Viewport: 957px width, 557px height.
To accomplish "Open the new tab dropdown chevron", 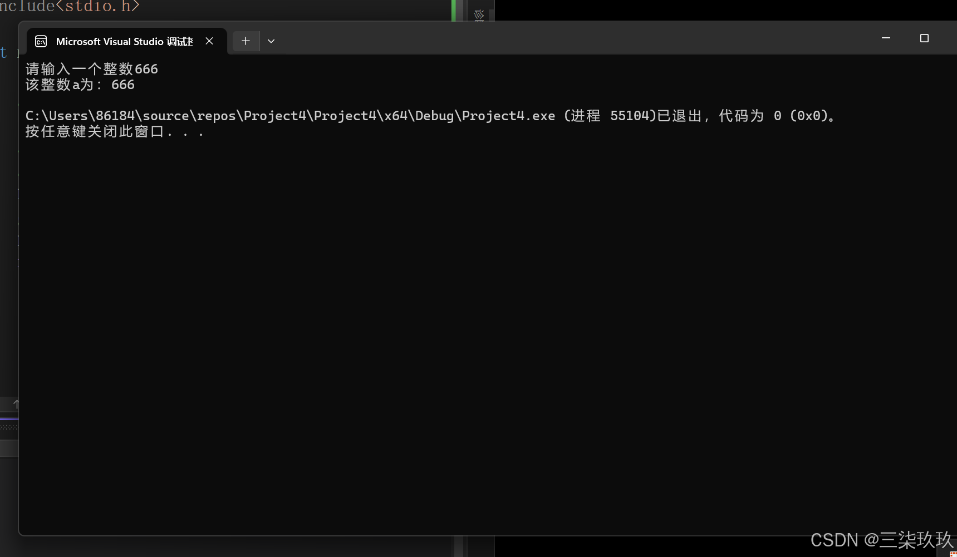I will pyautogui.click(x=271, y=41).
